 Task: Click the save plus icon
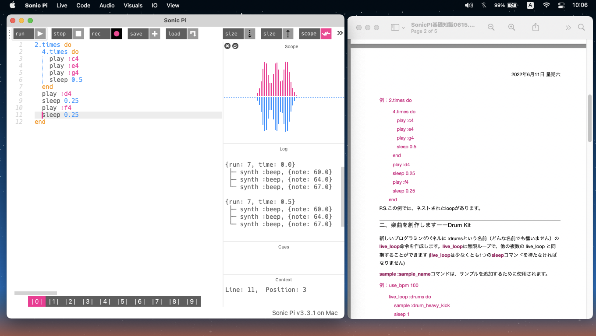point(155,34)
